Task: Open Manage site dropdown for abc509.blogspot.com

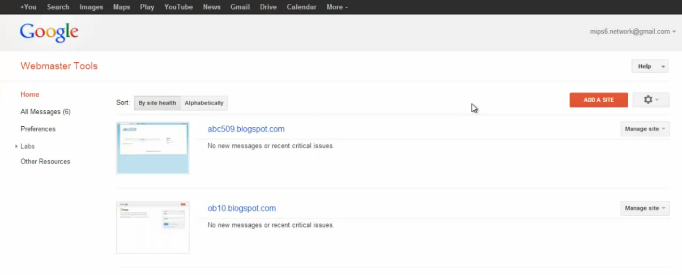Action: 645,129
